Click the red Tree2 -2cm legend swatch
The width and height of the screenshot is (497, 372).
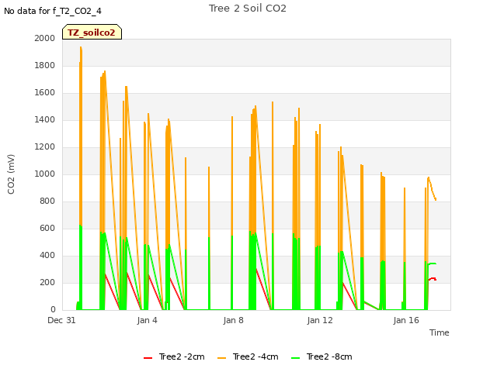pos(148,358)
